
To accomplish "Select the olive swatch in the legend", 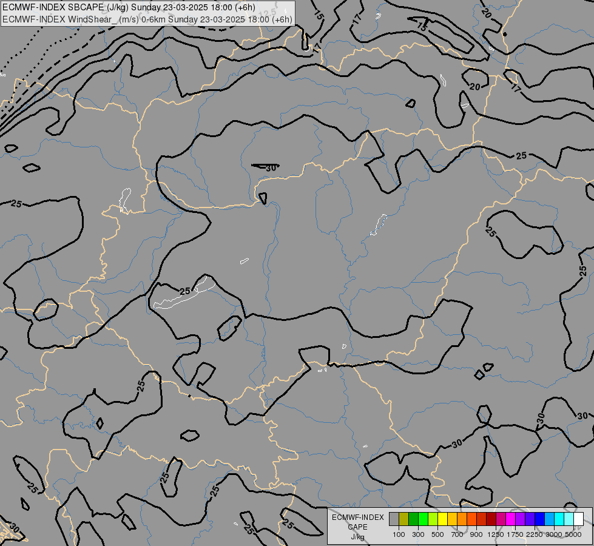I will point(403,519).
